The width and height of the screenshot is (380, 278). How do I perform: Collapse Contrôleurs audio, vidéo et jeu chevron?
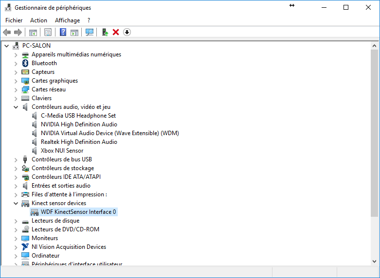[x=16, y=107]
